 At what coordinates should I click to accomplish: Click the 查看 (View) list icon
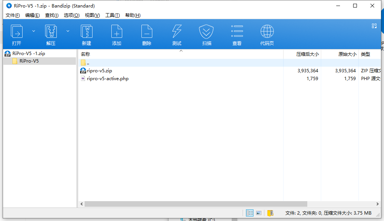point(237,31)
